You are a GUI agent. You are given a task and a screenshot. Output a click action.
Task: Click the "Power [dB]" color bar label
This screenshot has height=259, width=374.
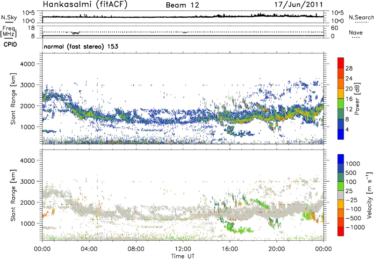[357, 99]
